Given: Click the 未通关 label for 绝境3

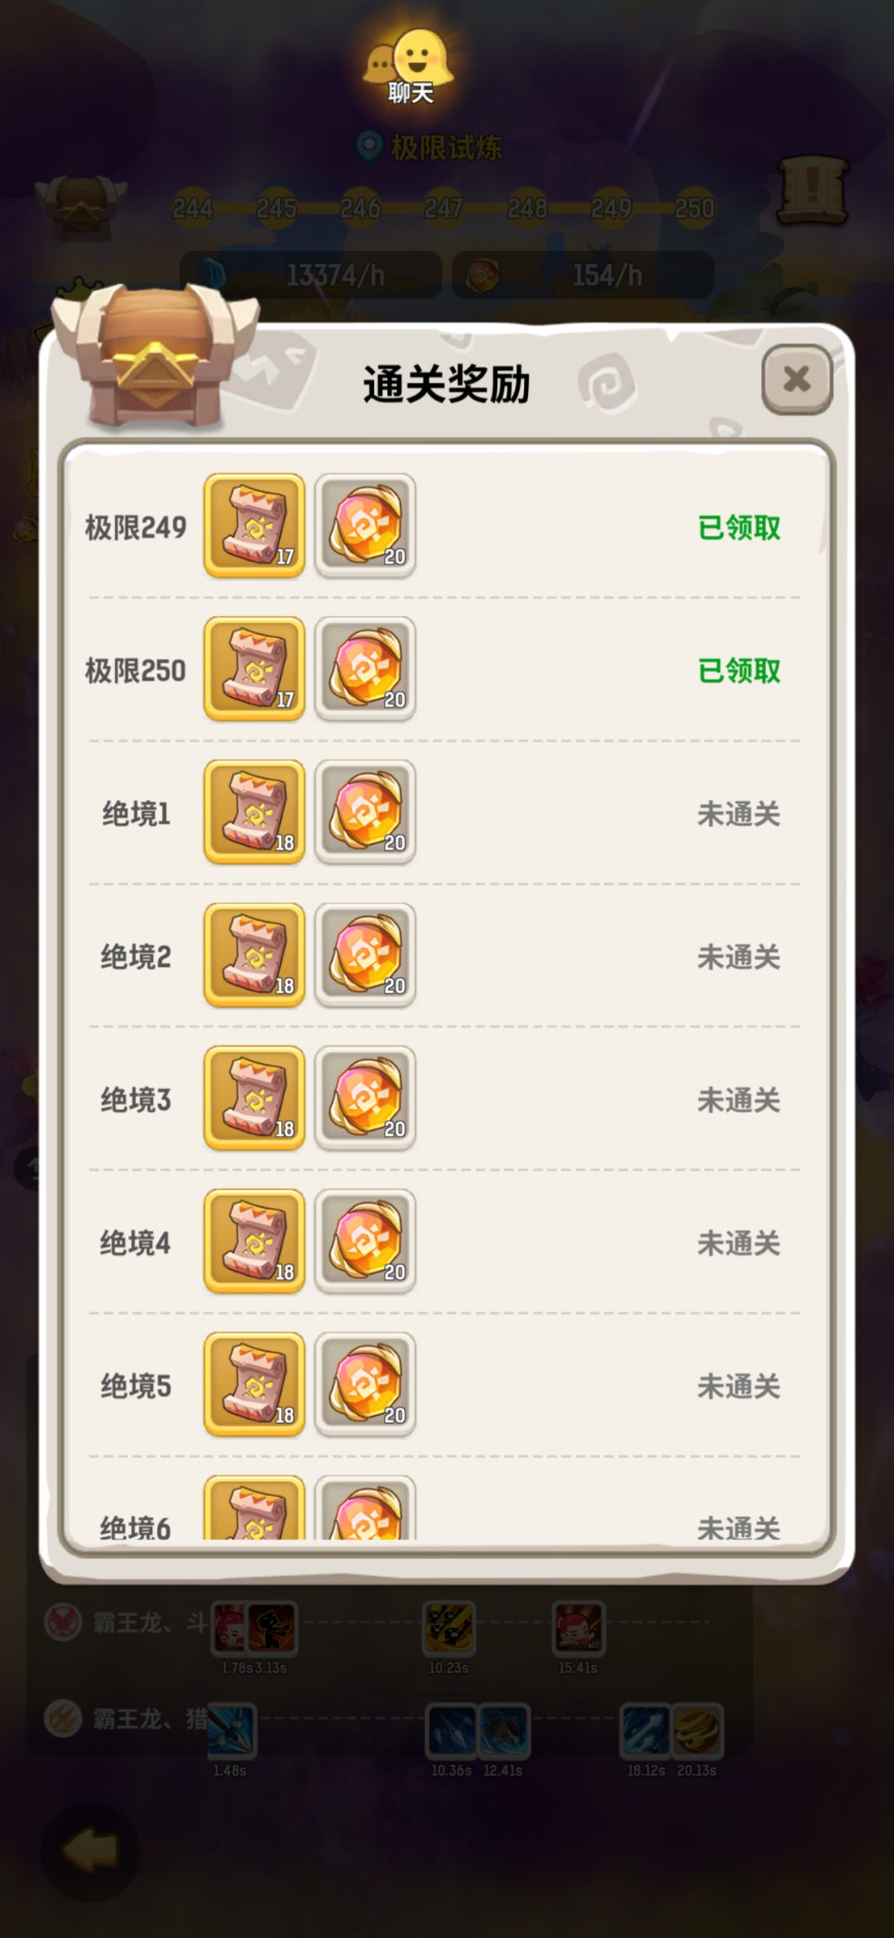Looking at the screenshot, I should 739,1100.
